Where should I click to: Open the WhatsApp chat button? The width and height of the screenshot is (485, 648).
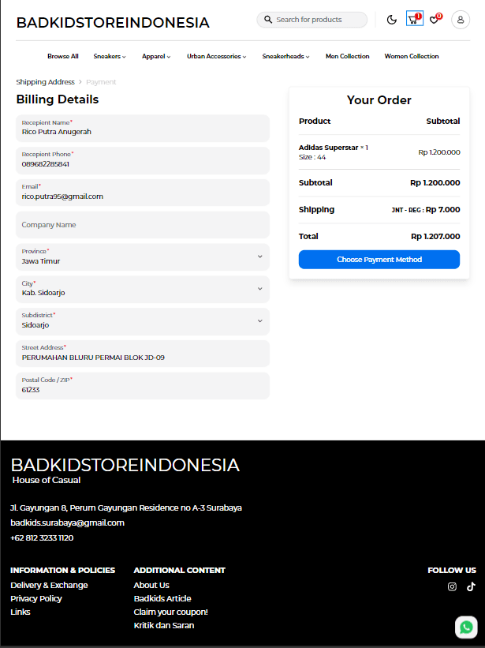click(466, 627)
